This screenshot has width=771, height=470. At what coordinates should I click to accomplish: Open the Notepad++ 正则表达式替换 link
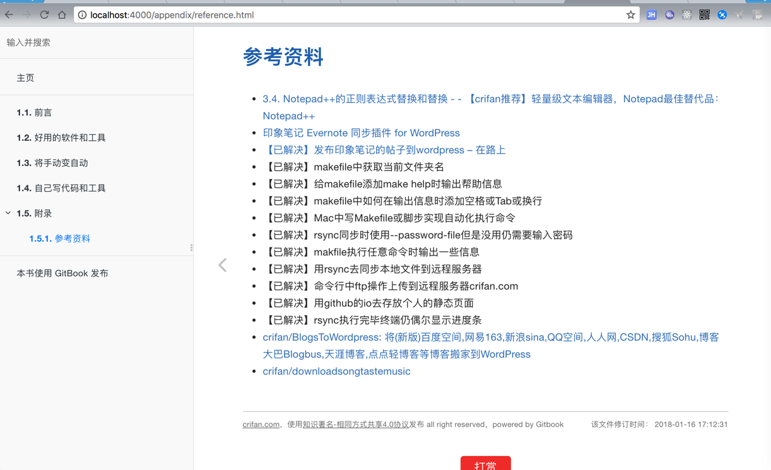tap(491, 107)
